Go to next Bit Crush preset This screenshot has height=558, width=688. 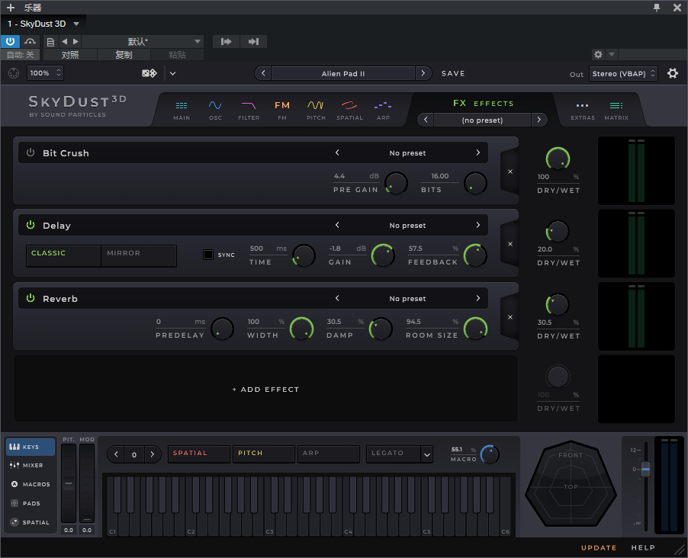tap(477, 152)
